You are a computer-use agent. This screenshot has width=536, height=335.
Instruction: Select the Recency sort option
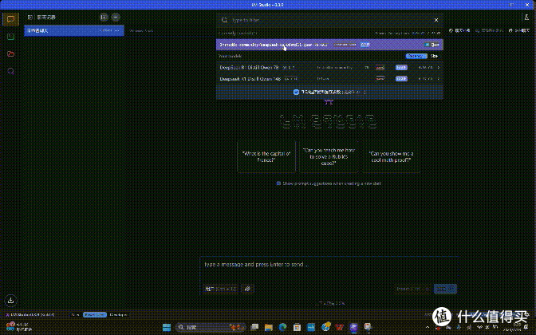(x=416, y=56)
